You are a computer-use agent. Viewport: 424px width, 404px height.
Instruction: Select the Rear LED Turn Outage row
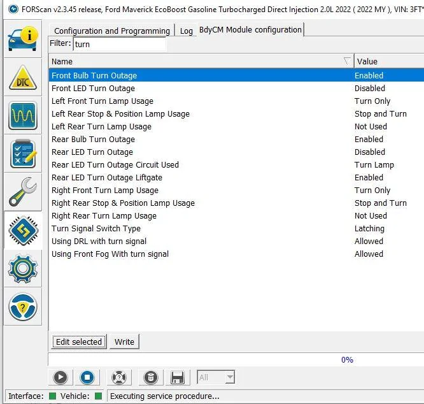click(236, 152)
